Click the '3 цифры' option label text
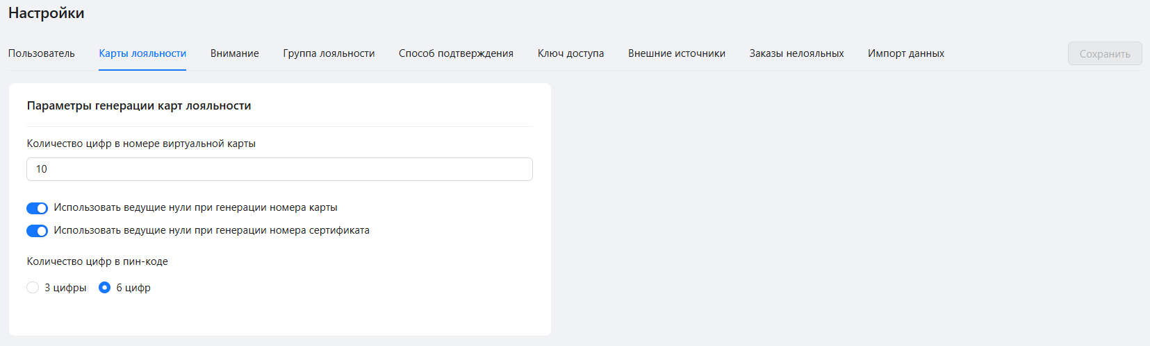Screen dimensions: 1150x346 tap(65, 288)
